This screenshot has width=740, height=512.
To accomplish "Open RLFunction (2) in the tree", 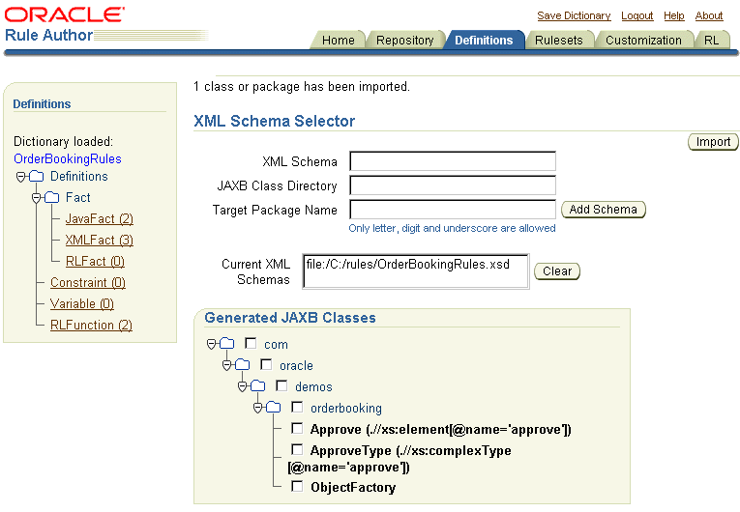I will (91, 325).
